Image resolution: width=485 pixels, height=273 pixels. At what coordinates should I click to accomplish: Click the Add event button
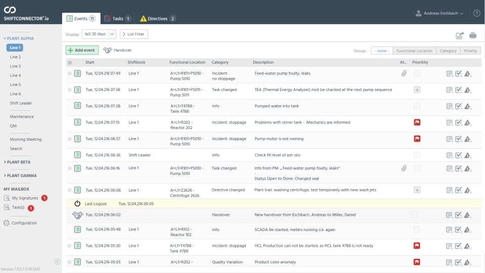(82, 50)
